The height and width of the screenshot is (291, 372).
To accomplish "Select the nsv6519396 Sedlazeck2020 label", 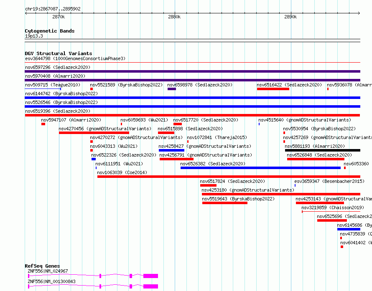I will (x=58, y=111).
